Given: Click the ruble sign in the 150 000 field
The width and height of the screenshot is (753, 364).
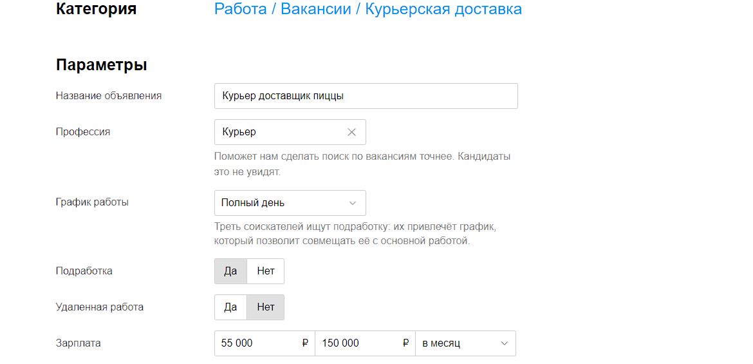Looking at the screenshot, I should [405, 343].
